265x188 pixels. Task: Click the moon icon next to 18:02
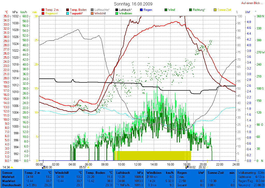tap(187, 167)
